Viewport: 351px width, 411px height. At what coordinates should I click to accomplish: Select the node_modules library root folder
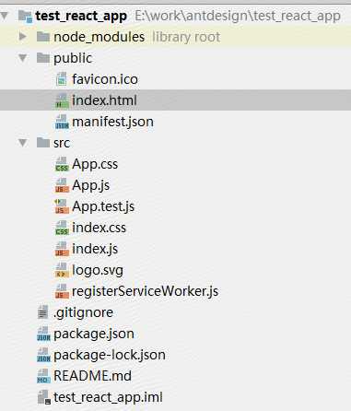99,37
